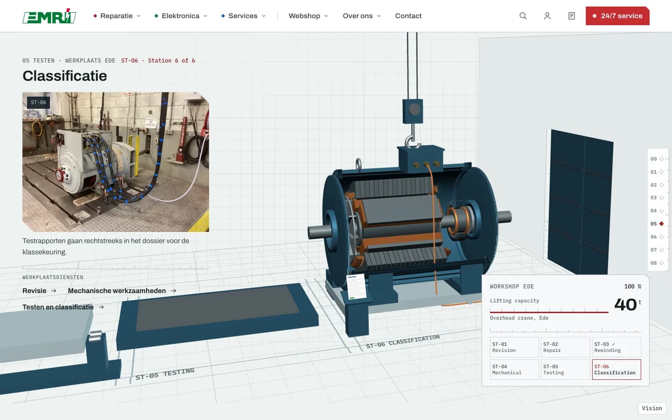672x420 pixels.
Task: Select the ST-02 Repair station
Action: [566, 347]
